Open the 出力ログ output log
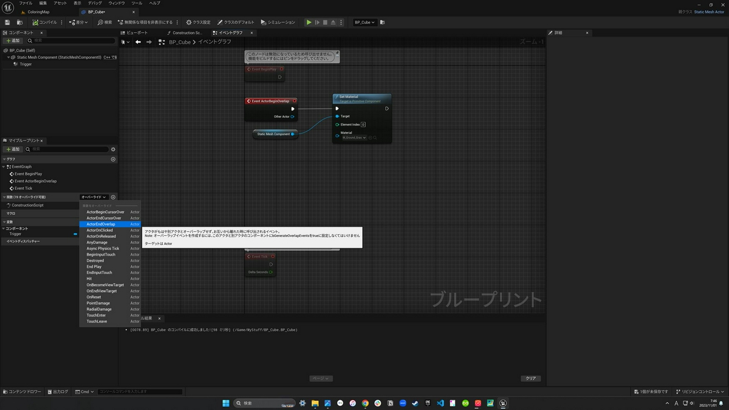729x410 pixels. pyautogui.click(x=58, y=392)
